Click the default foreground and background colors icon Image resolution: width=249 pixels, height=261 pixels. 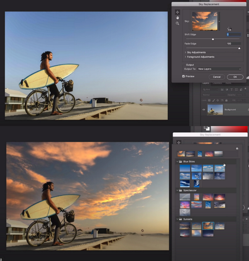pos(207,128)
